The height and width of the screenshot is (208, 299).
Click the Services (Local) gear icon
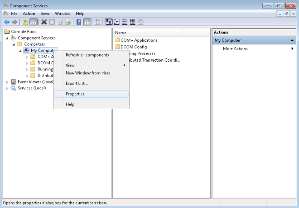click(x=13, y=88)
